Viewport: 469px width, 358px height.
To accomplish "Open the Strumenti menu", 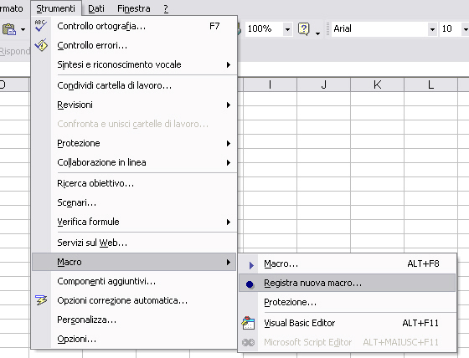I will coord(55,8).
